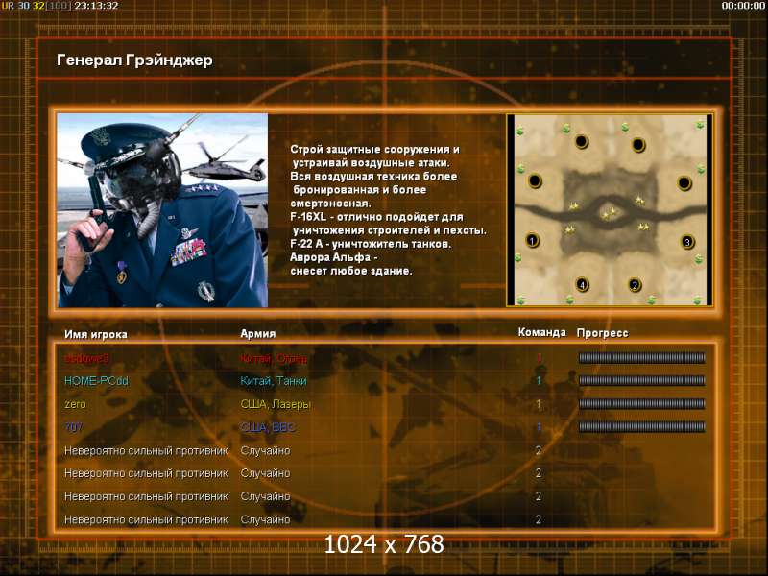This screenshot has width=768, height=576.
Task: Click the 'Армия' column header
Action: tap(258, 333)
